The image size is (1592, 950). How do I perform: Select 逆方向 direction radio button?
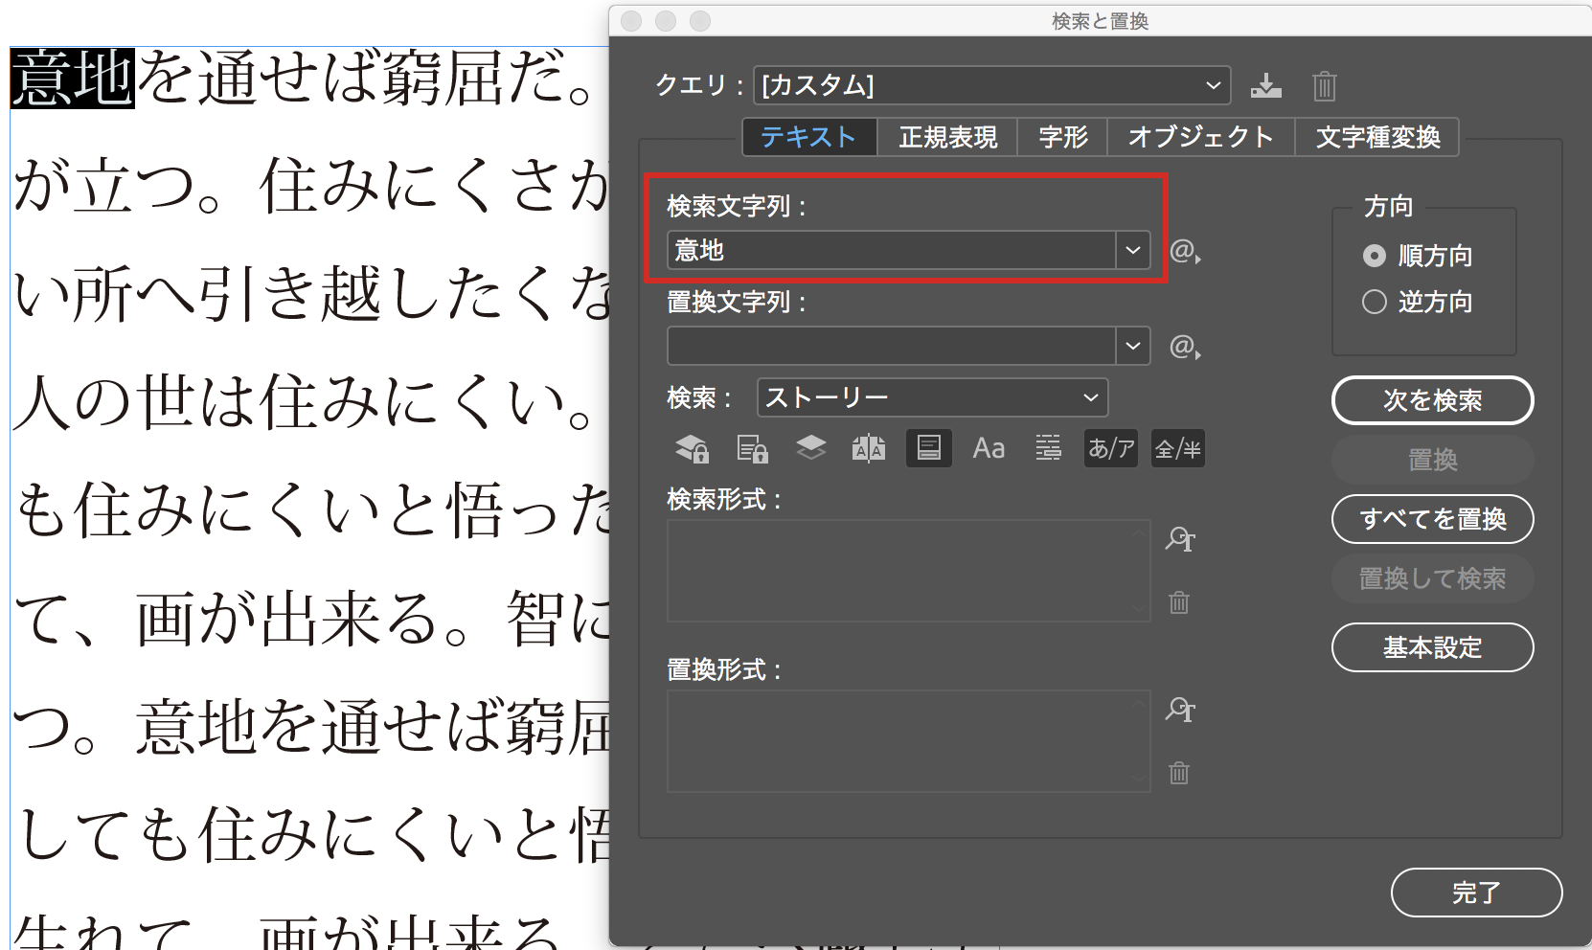click(1375, 302)
